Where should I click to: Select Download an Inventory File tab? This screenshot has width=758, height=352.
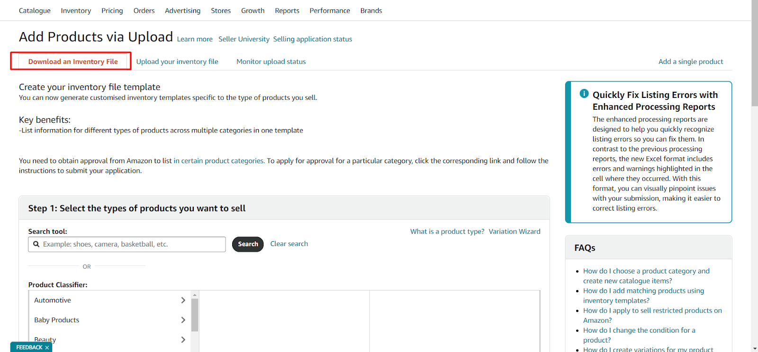pos(73,62)
